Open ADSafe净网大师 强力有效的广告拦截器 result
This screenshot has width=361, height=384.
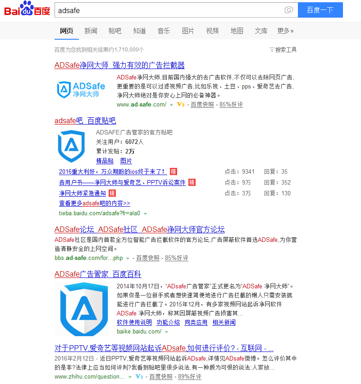point(119,65)
